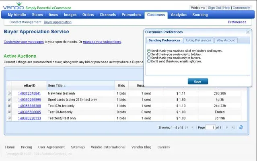Open Careers footer link
Screen dimensions: 257x161
pyautogui.click(x=163, y=147)
